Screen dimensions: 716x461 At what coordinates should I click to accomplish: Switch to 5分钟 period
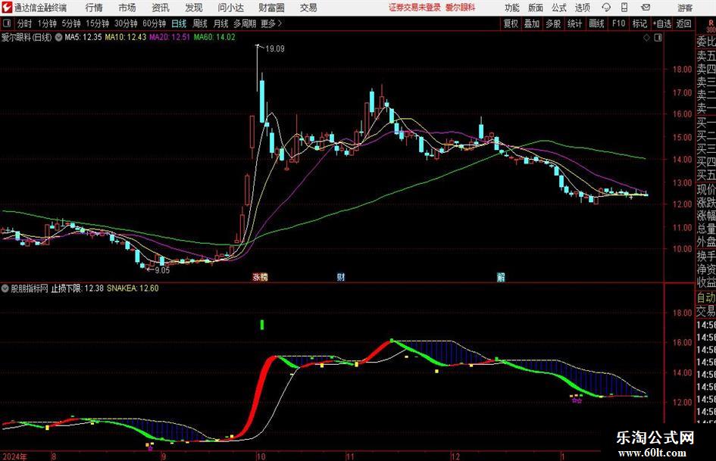[x=70, y=23]
